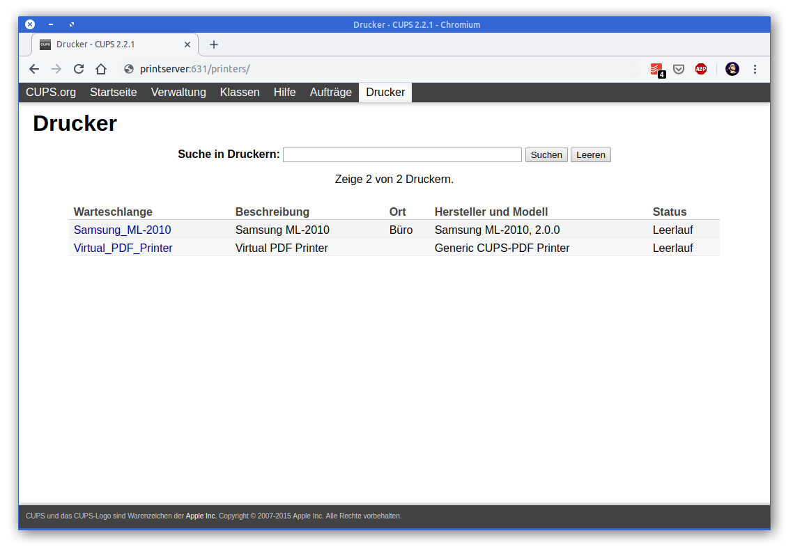Open the Todoist extension icon with badge 4
Viewport: 793px width, 556px height.
pos(657,70)
